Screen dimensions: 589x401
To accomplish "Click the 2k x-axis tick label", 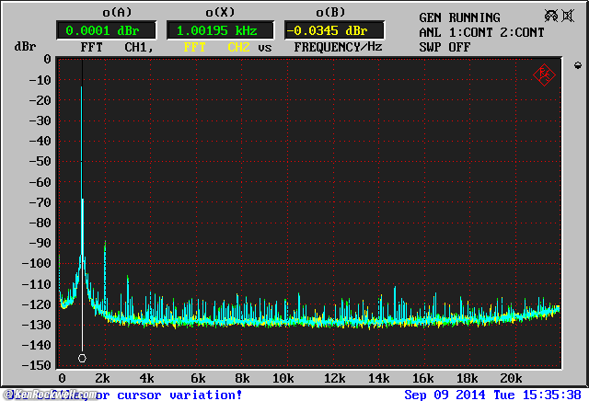I will point(102,378).
